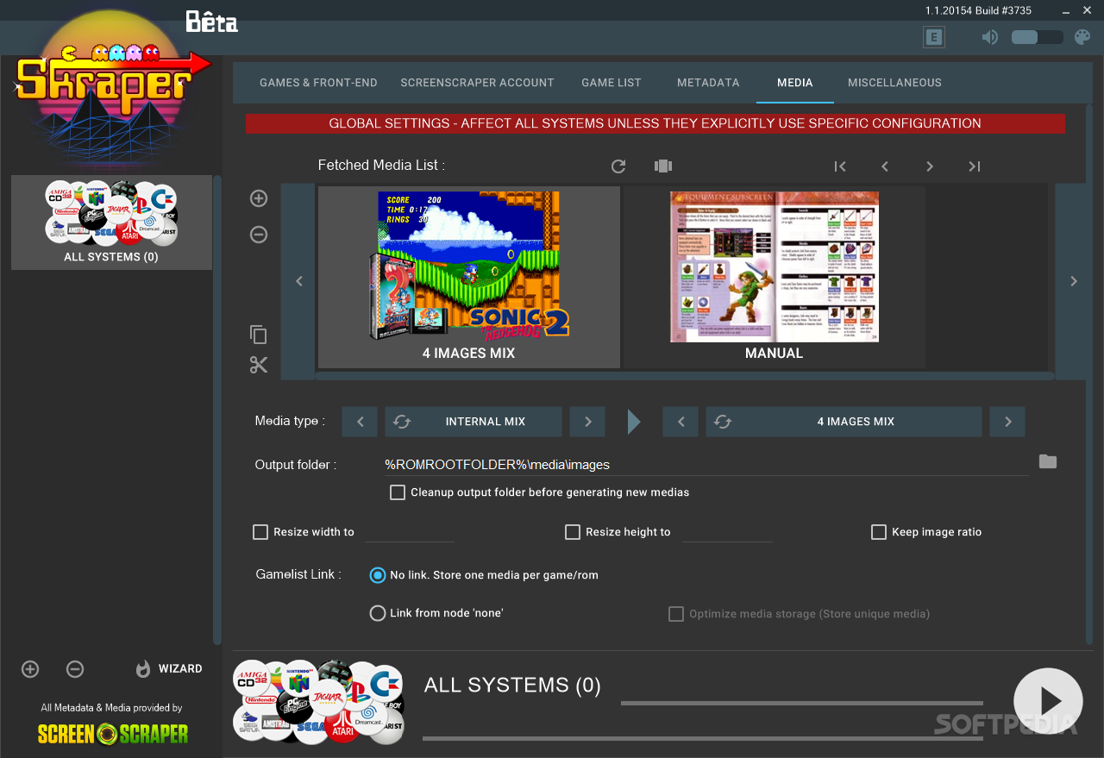Next option for INTERNAL MIX type
Viewport: 1104px width, 758px height.
[x=587, y=422]
